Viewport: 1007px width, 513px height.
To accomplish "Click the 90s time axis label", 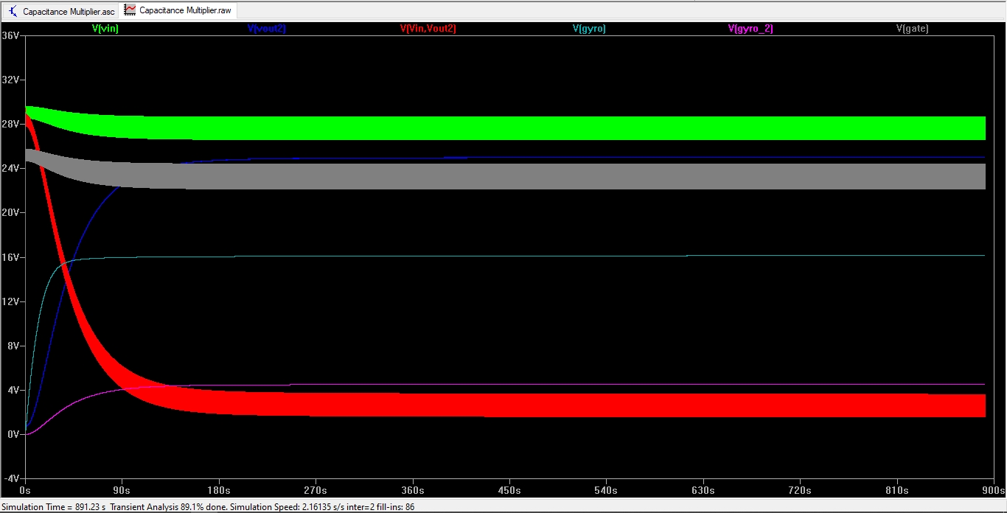I will click(122, 490).
